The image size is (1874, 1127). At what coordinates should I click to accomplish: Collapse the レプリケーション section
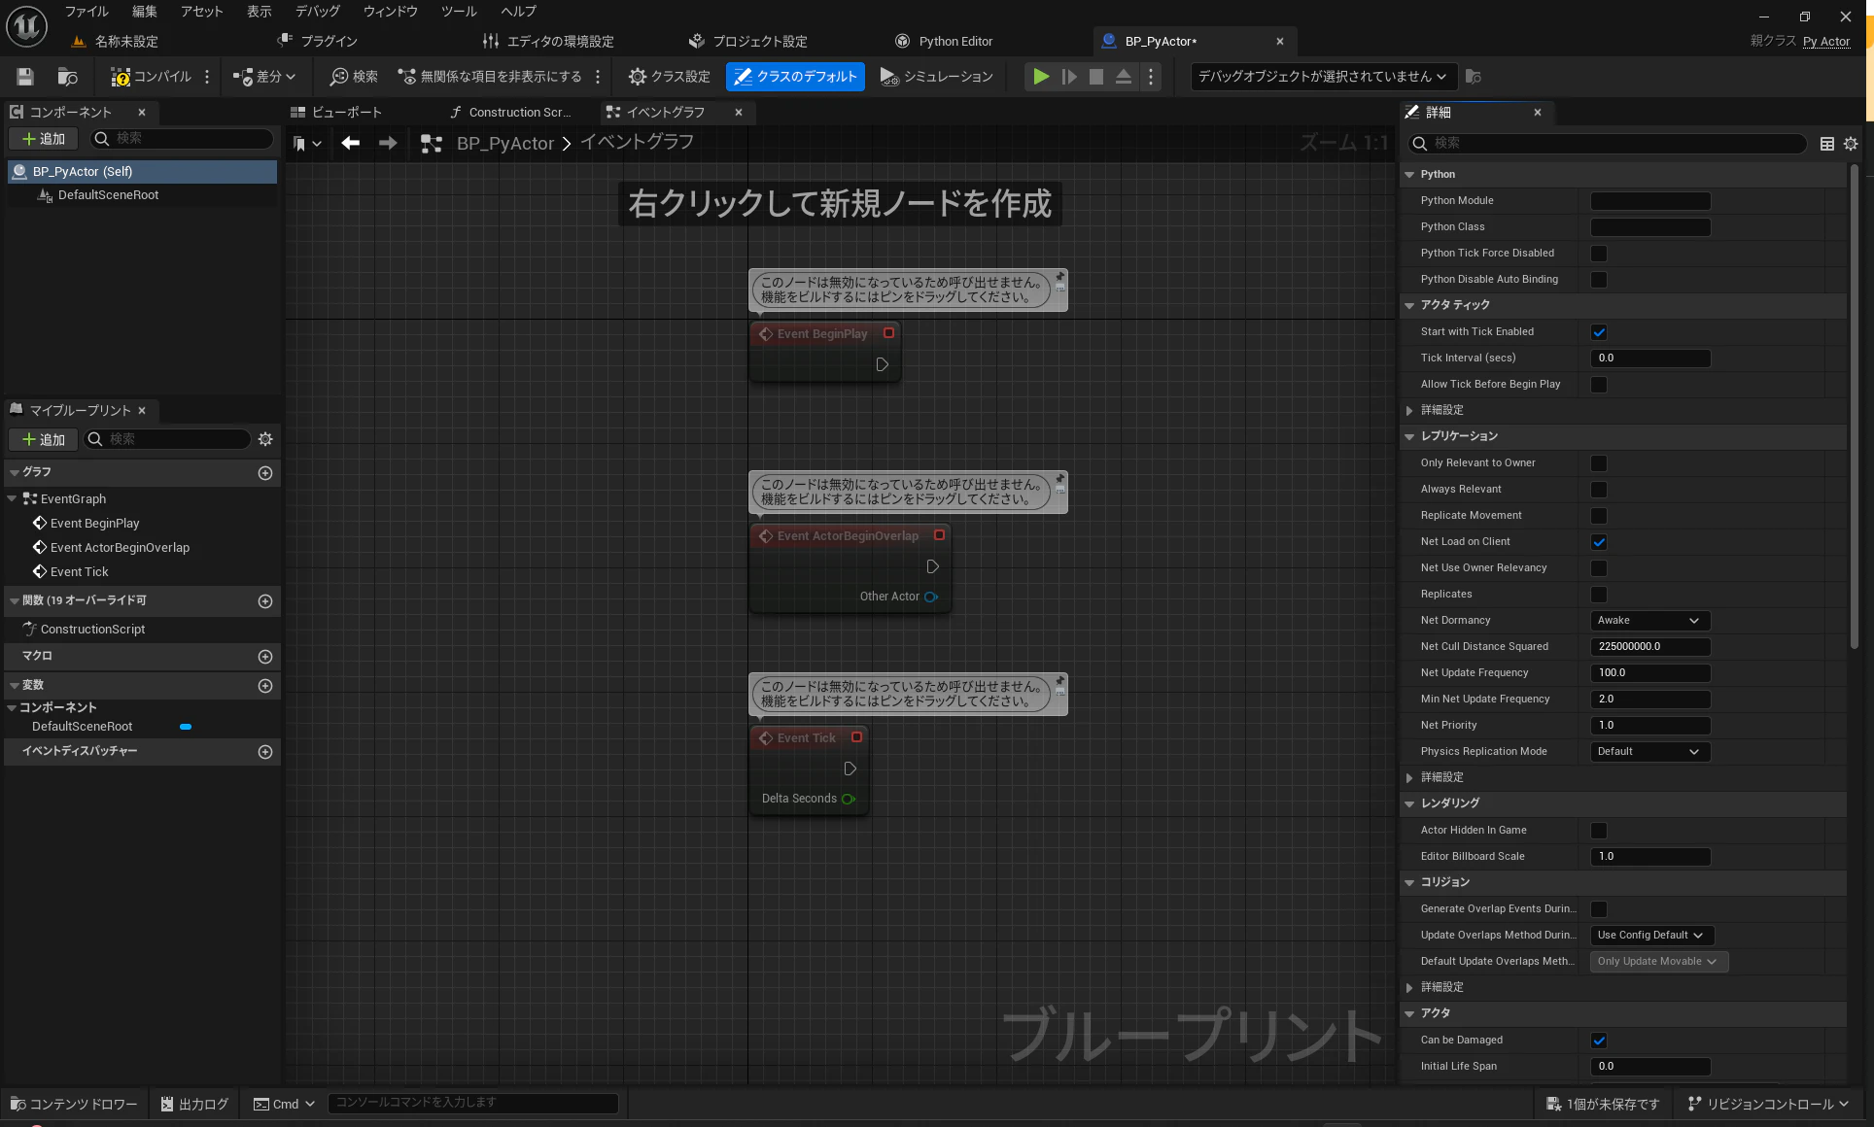click(1409, 437)
